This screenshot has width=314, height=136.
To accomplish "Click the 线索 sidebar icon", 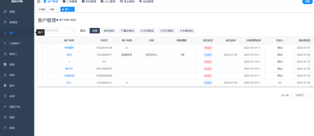I will tap(5, 12).
